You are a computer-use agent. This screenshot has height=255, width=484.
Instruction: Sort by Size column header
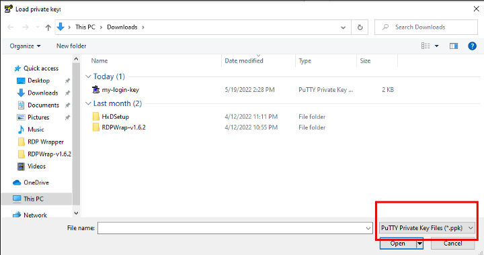(365, 60)
